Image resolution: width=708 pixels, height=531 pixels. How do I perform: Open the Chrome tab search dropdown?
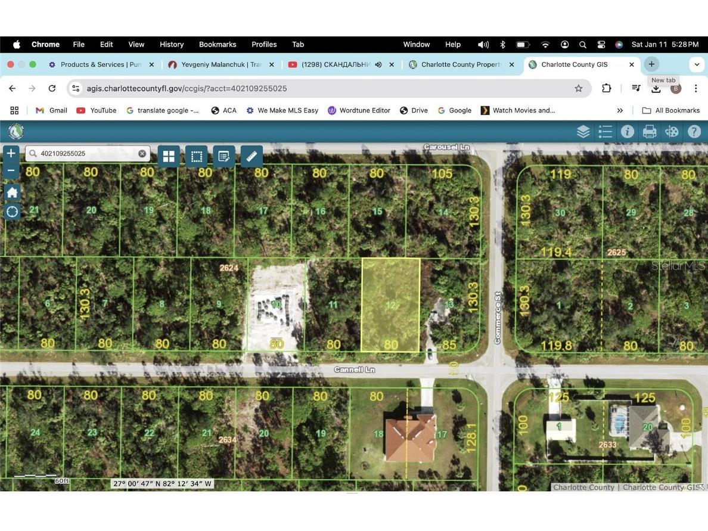click(x=696, y=64)
